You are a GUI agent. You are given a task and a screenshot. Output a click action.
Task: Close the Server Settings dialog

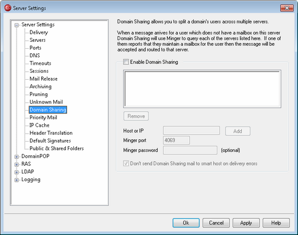coord(287,8)
